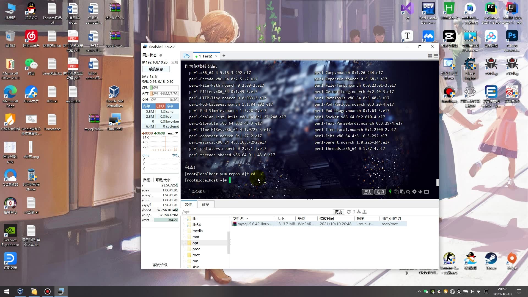Toggle terminal fullscreen window icon
528x297 pixels.
pos(427,192)
